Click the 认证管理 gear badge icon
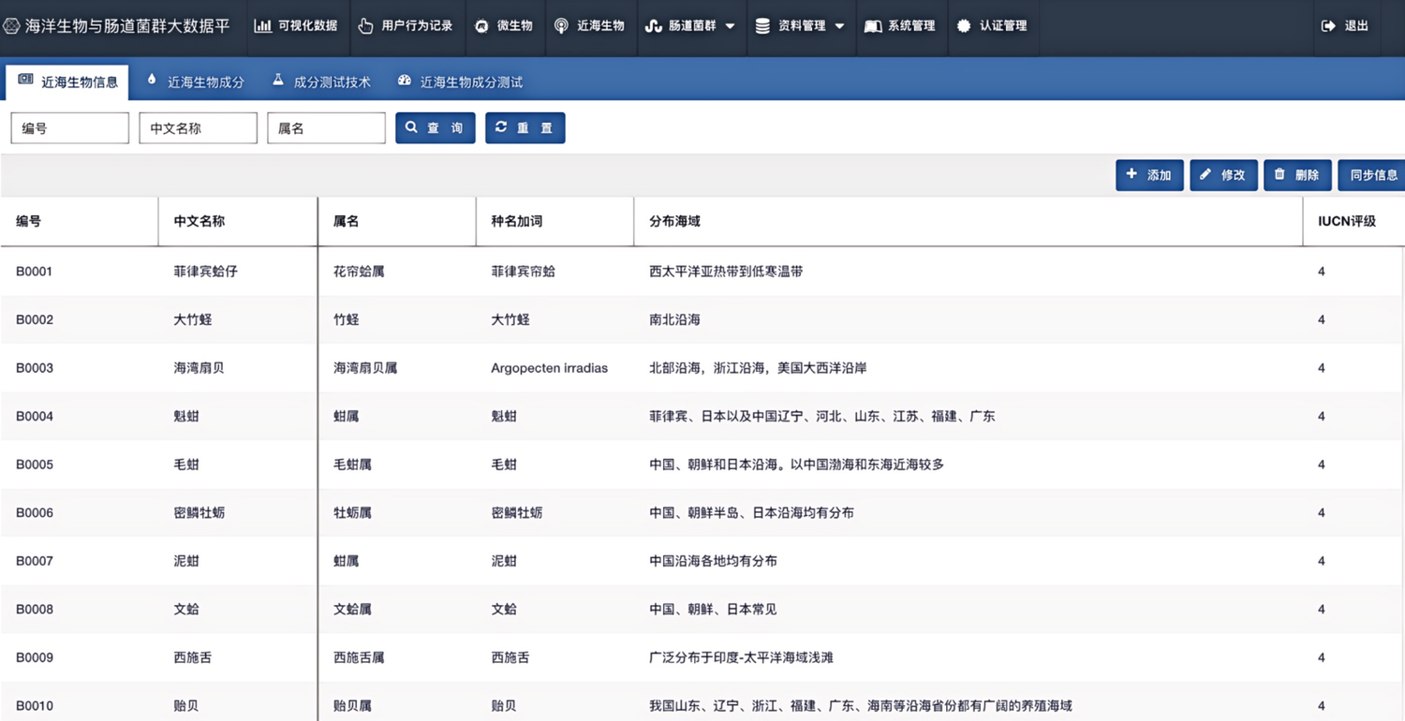 tap(964, 26)
